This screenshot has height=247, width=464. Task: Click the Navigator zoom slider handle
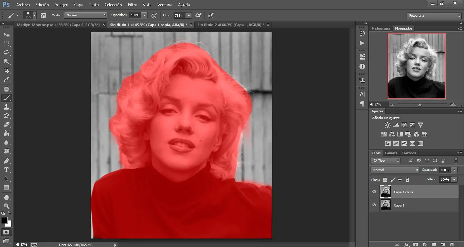click(x=420, y=105)
